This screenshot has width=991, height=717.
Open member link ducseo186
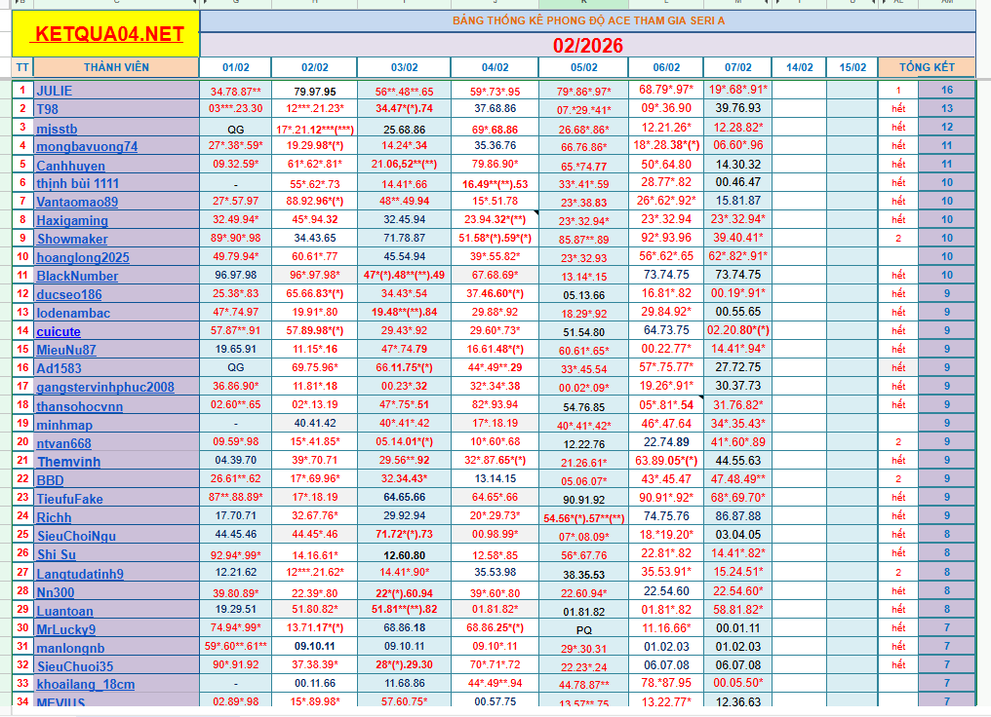69,294
